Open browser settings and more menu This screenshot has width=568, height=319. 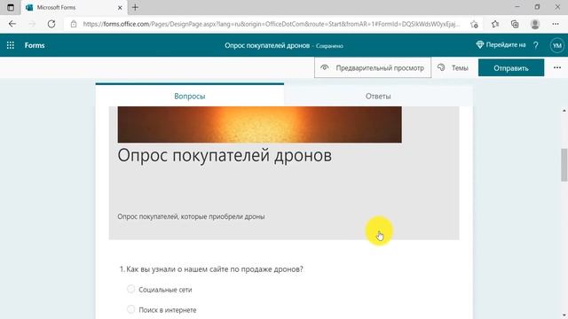pyautogui.click(x=556, y=24)
